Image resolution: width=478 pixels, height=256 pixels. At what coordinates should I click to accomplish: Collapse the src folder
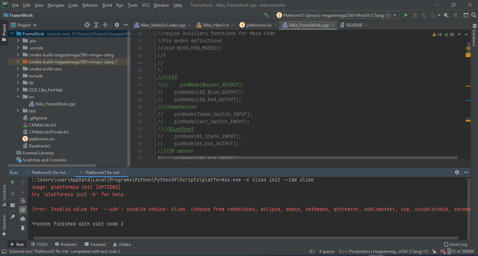pyautogui.click(x=18, y=97)
